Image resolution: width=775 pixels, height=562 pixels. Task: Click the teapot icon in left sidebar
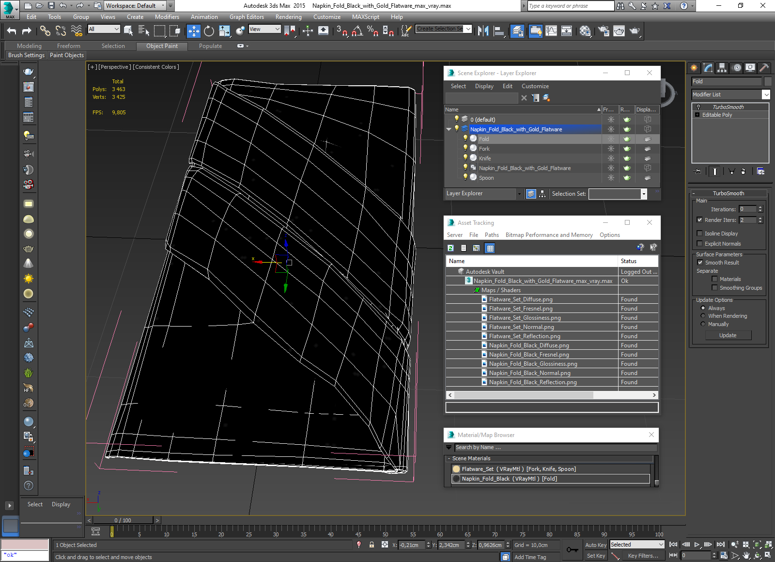pyautogui.click(x=29, y=72)
